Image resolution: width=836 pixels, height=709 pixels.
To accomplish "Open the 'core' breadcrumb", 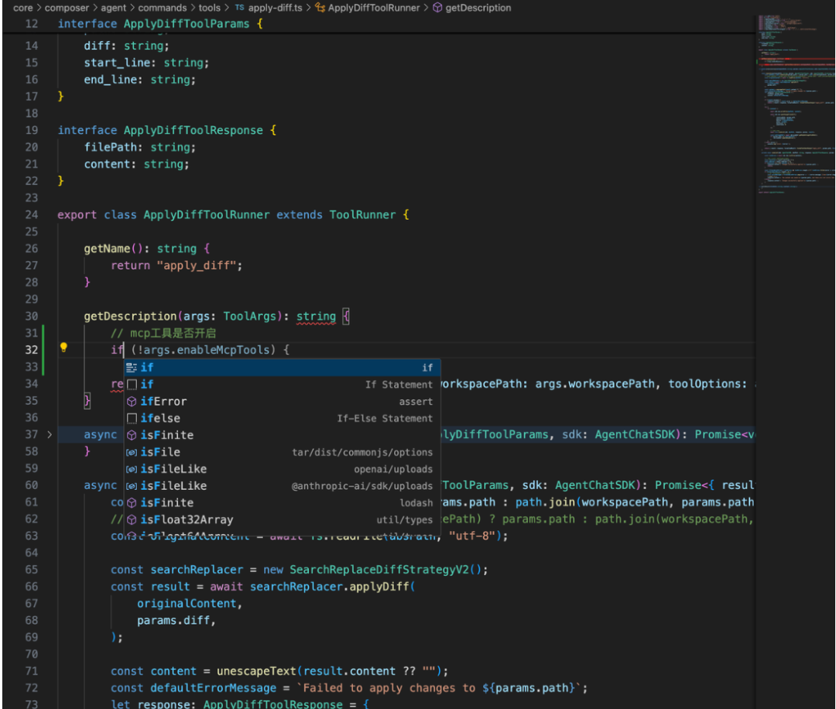I will 23,8.
